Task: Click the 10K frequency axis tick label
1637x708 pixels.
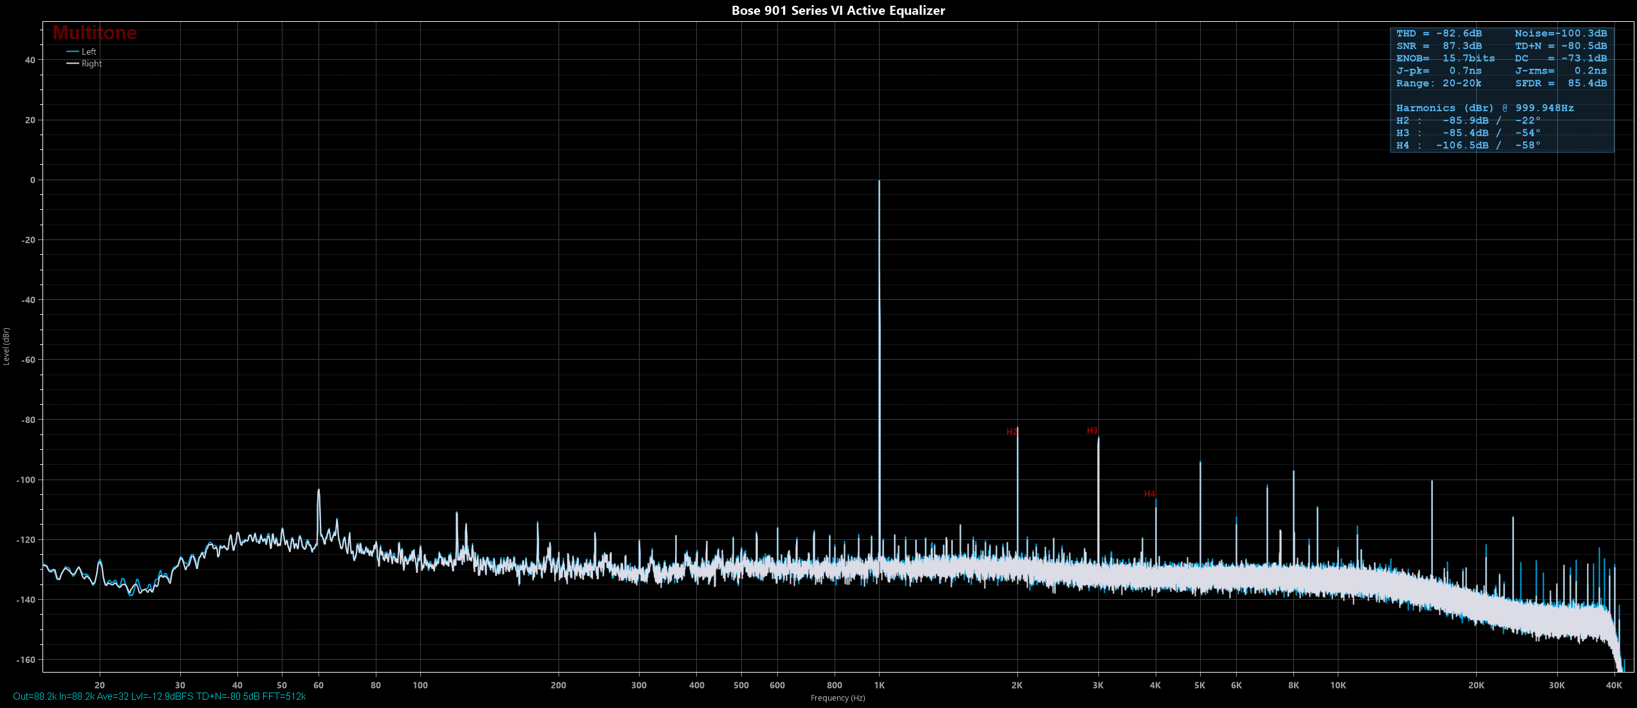Action: pos(1338,685)
